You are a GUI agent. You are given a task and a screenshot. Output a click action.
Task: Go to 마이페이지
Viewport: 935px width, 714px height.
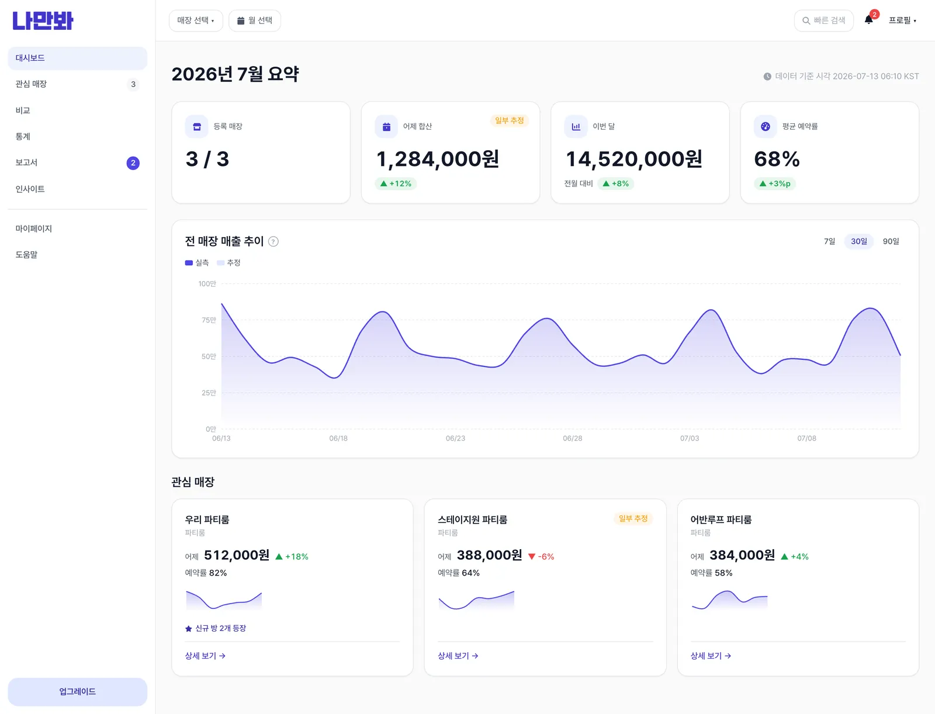pos(77,228)
